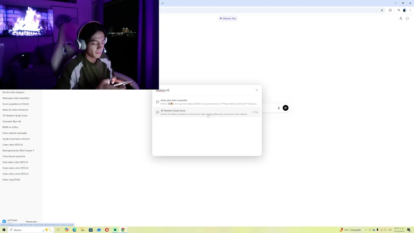The height and width of the screenshot is (233, 414).
Task: Open the green streaming app in the taskbar
Action: (115, 230)
